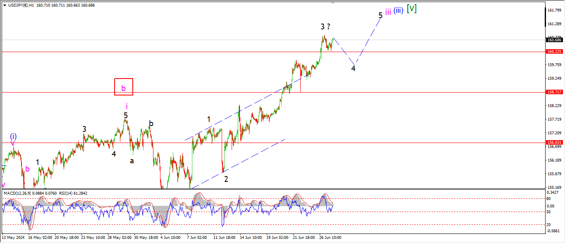This screenshot has width=565, height=243.
Task: Click the '4 Jun 10:00' time axis label
Action: tap(170, 238)
